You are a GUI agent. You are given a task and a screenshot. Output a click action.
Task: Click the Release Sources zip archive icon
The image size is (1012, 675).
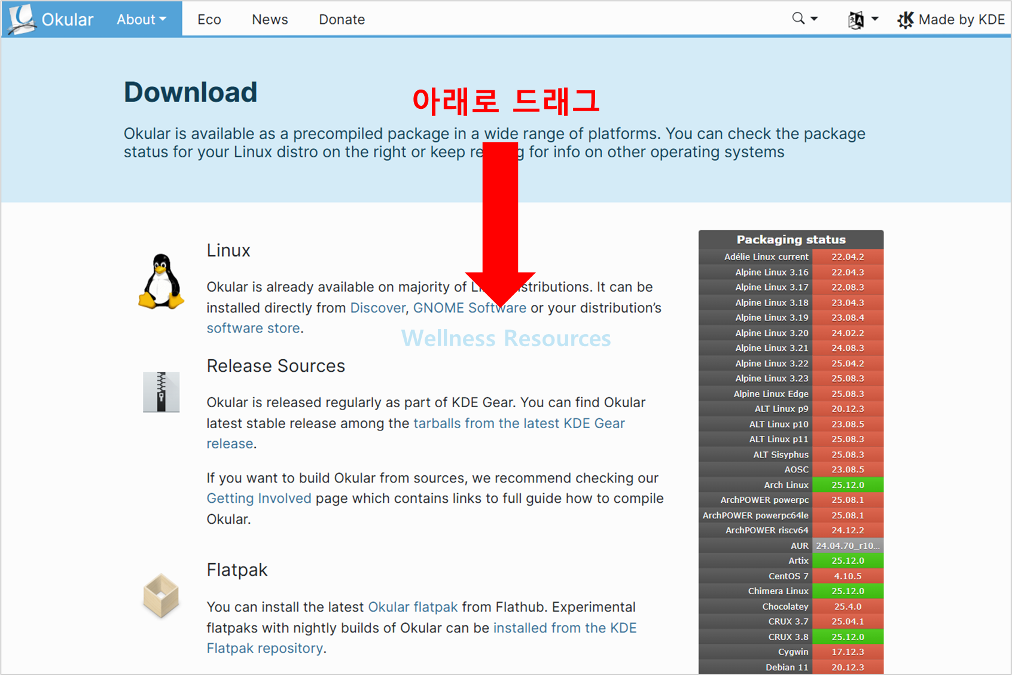coord(161,392)
